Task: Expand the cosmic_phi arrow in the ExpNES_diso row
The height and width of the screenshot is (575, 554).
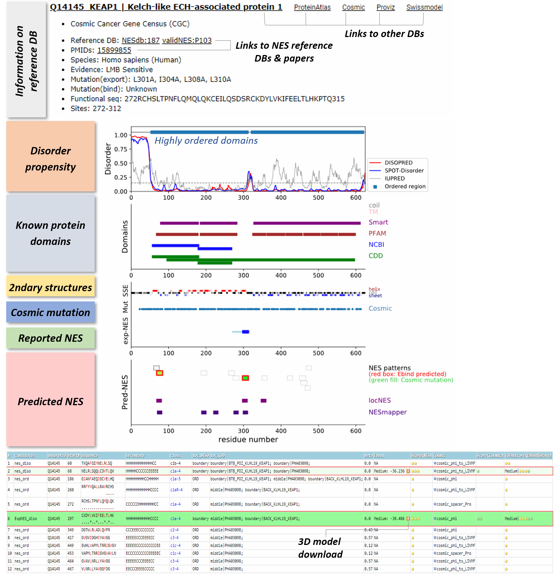Action: [435, 519]
